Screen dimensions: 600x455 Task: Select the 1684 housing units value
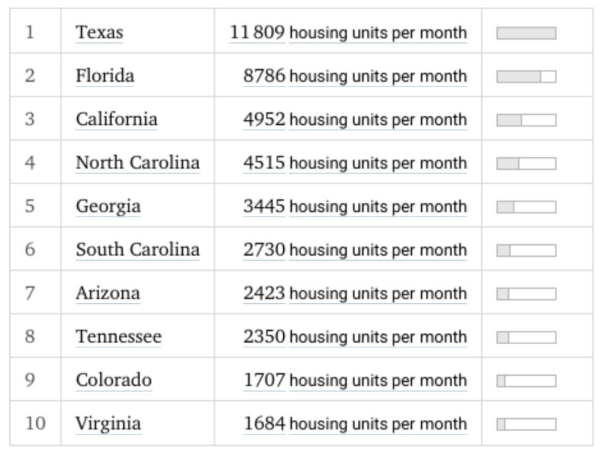coord(264,423)
